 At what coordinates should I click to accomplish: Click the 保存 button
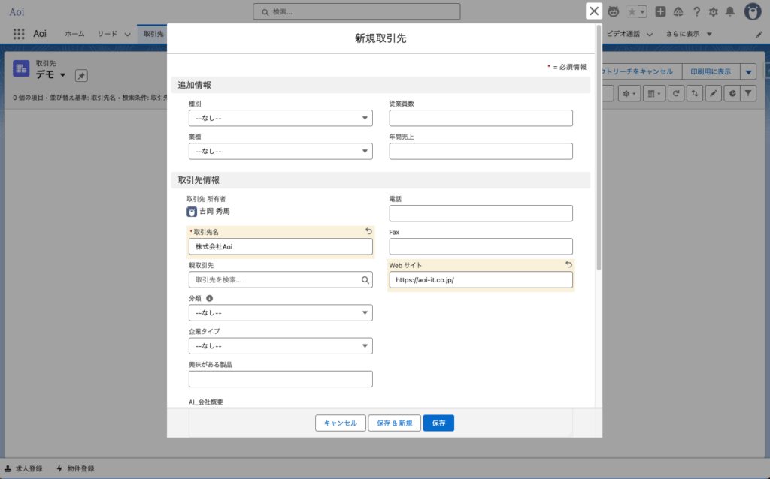coord(438,423)
